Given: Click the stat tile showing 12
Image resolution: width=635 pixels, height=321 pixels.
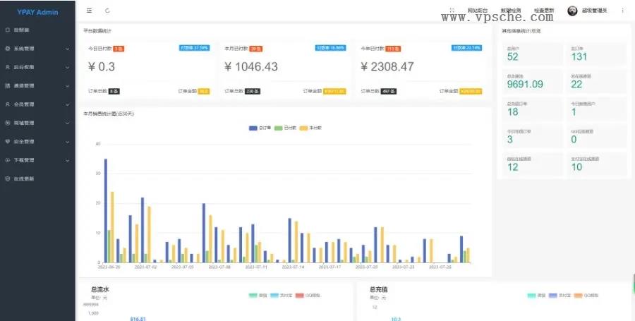Looking at the screenshot, I should [x=533, y=164].
